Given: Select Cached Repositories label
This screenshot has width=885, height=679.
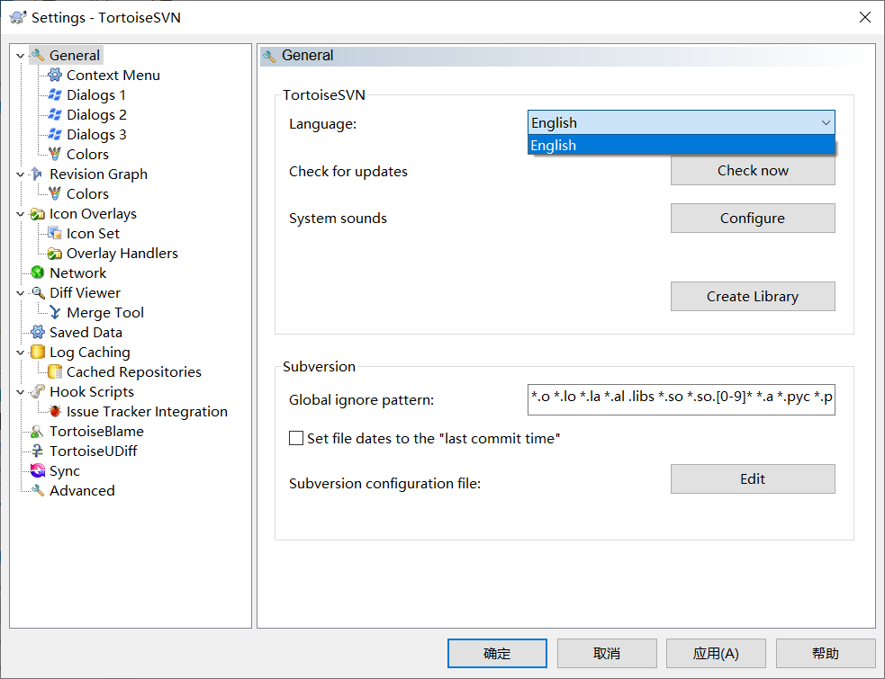Looking at the screenshot, I should 134,371.
